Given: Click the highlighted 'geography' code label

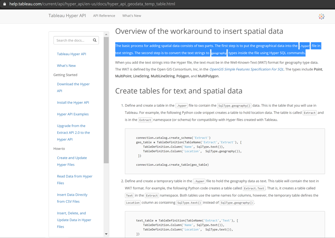Looking at the screenshot, I should (219, 53).
